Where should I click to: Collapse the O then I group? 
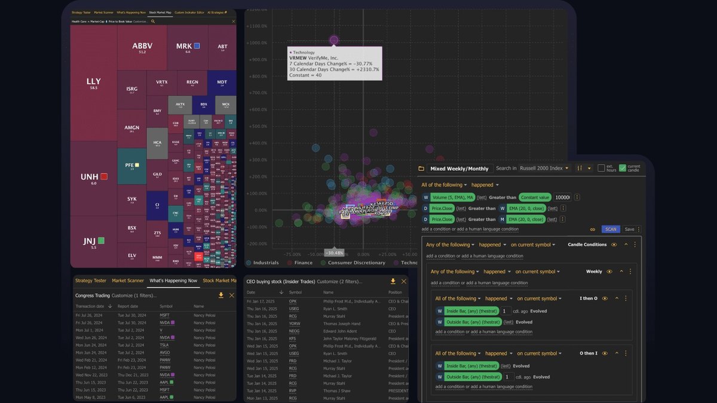point(616,353)
